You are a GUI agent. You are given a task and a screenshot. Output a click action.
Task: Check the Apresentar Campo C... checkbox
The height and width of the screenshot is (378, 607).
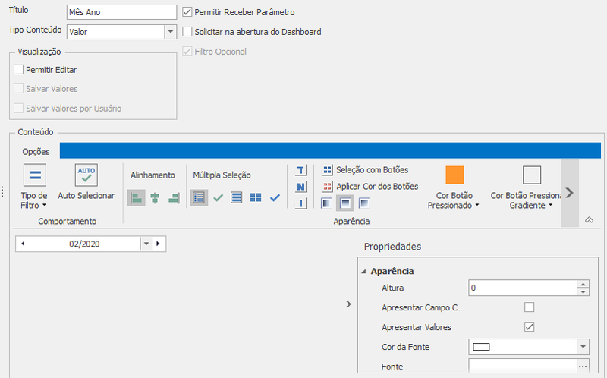pyautogui.click(x=529, y=307)
